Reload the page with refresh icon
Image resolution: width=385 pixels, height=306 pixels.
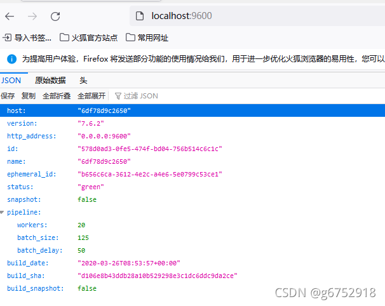point(55,17)
